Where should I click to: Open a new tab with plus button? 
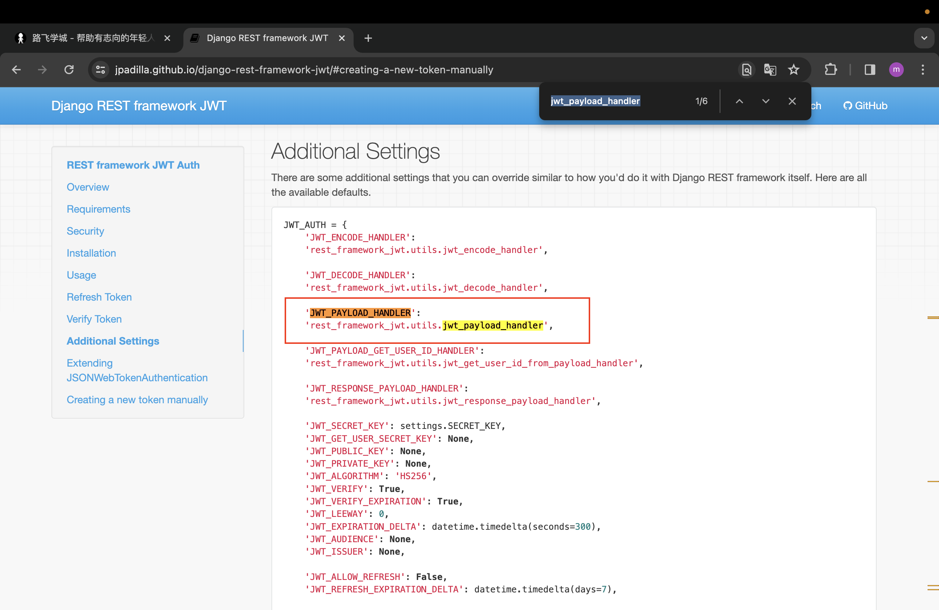368,38
